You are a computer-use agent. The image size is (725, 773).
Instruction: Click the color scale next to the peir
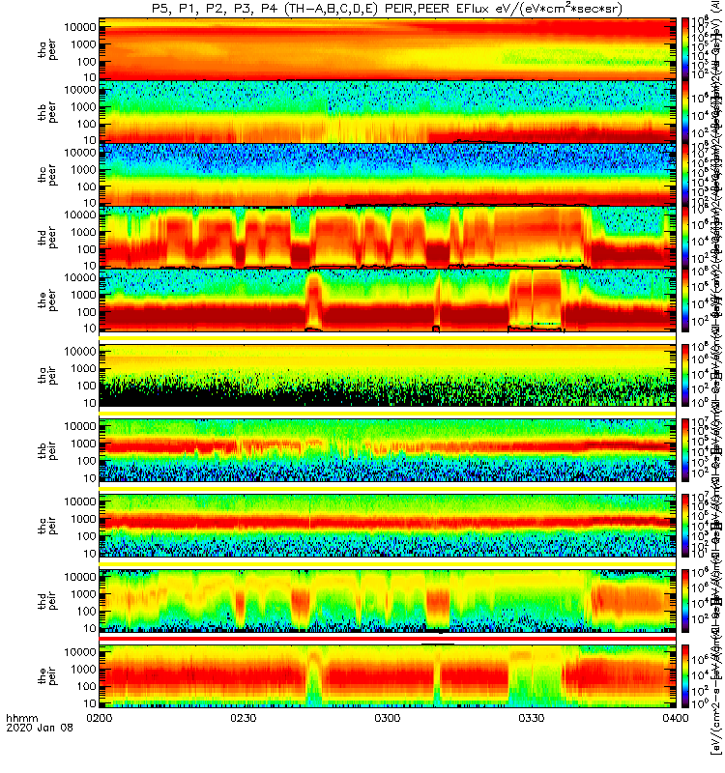(685, 675)
